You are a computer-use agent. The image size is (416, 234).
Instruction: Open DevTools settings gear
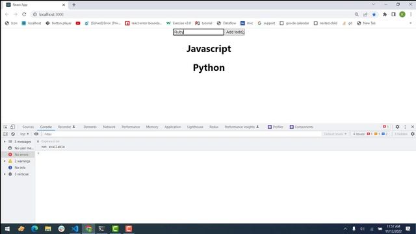(x=397, y=127)
